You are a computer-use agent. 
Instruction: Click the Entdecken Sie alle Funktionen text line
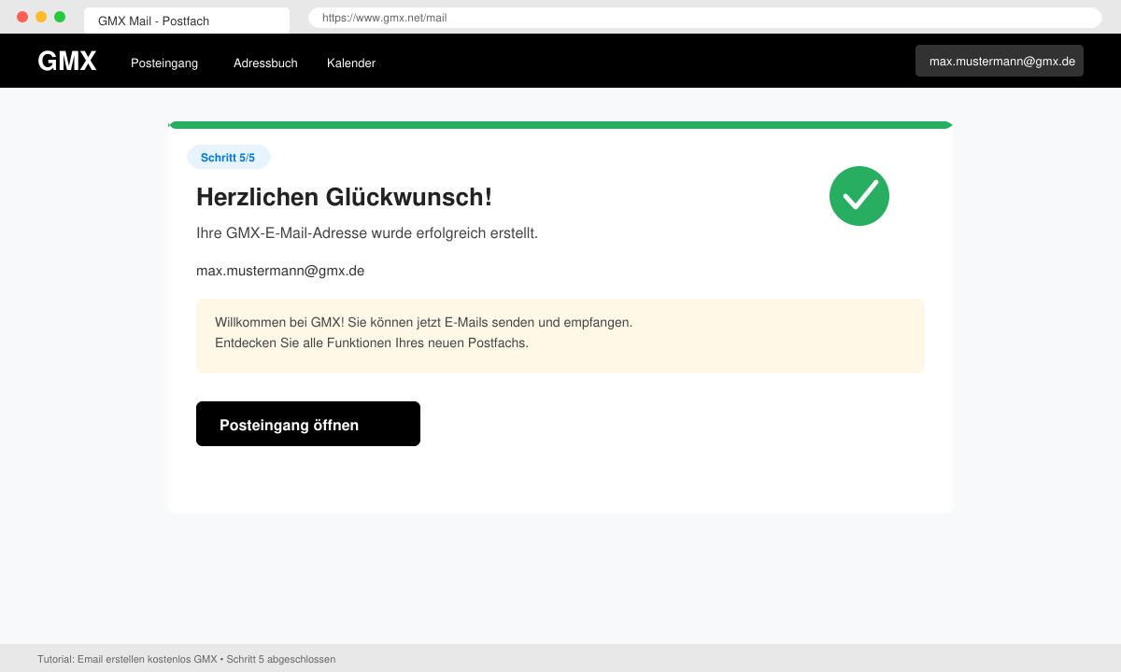coord(372,343)
